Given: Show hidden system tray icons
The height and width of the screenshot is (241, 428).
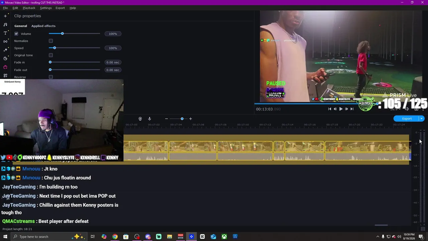Looking at the screenshot, I should click(378, 237).
